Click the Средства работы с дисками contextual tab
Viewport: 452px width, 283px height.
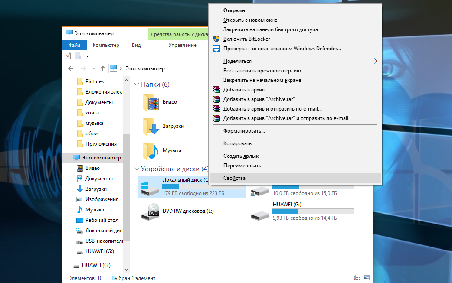tap(179, 34)
